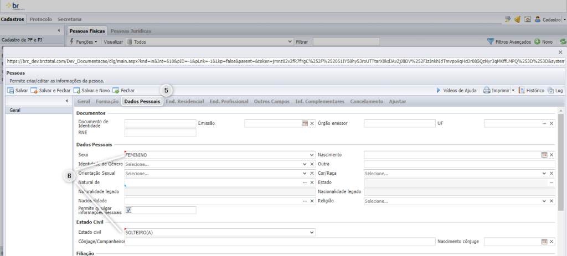Open the Protocolo module tab

pyautogui.click(x=41, y=19)
